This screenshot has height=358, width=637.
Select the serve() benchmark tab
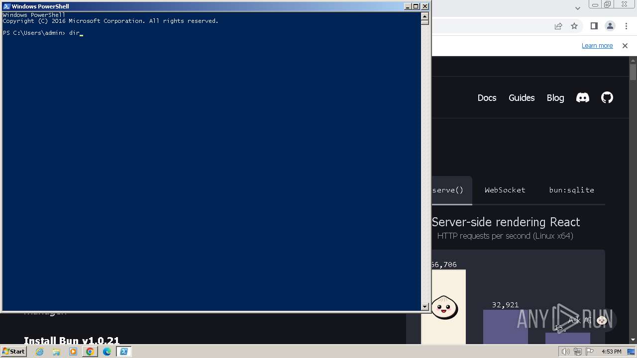(452, 190)
